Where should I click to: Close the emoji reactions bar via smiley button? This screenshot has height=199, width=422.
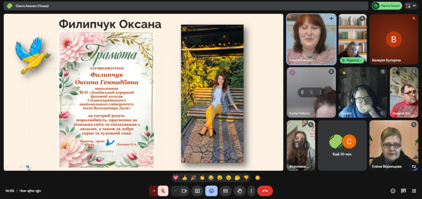(x=211, y=191)
